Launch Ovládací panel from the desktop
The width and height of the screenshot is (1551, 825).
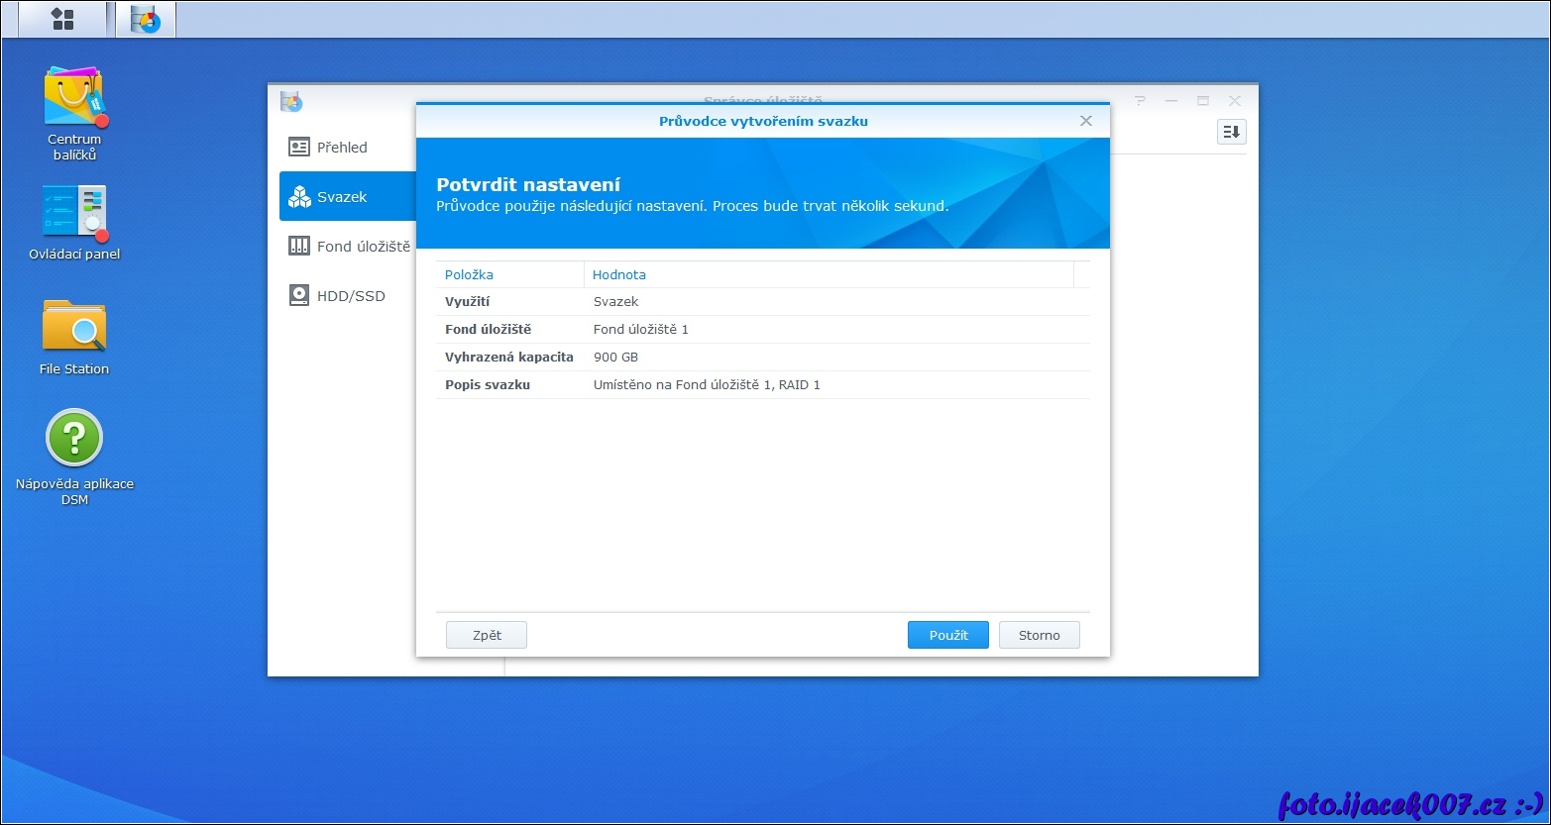click(x=74, y=212)
